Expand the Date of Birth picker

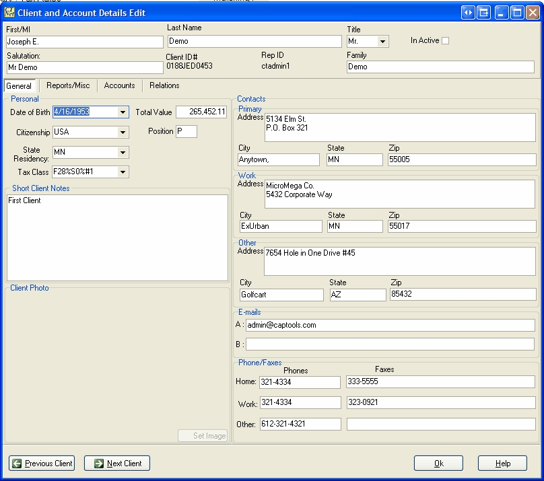(x=123, y=113)
